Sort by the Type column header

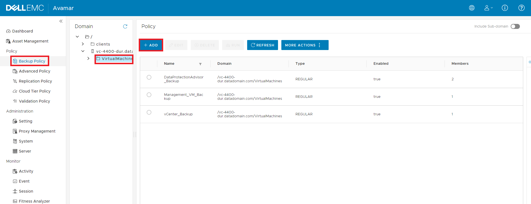(300, 64)
